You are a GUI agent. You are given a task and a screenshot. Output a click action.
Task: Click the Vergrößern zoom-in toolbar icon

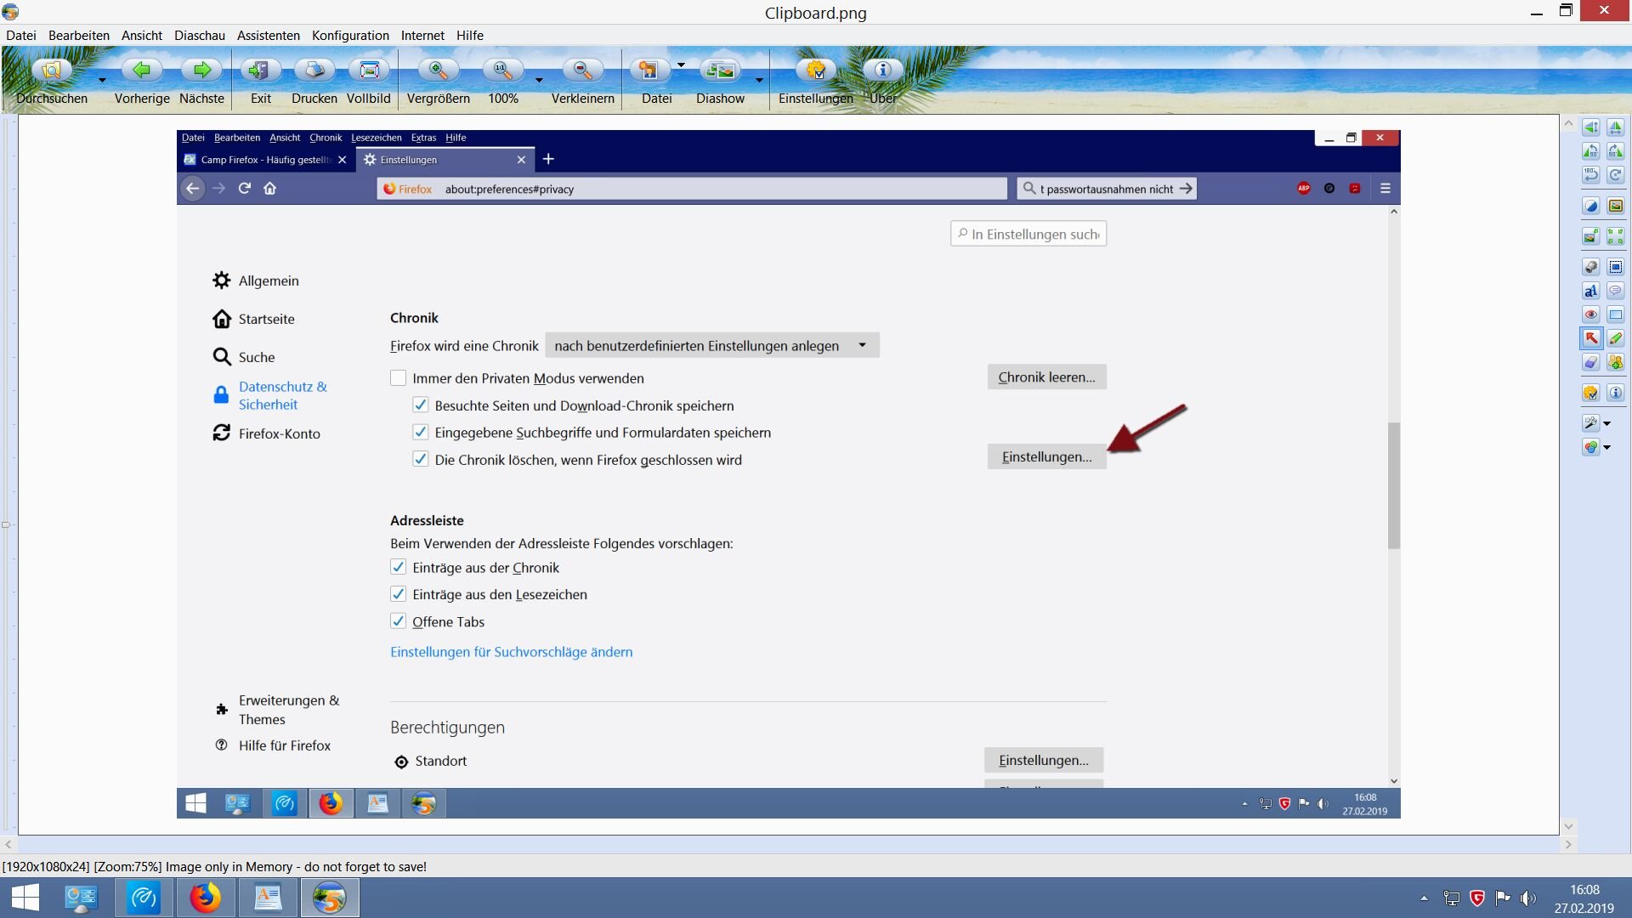[438, 71]
